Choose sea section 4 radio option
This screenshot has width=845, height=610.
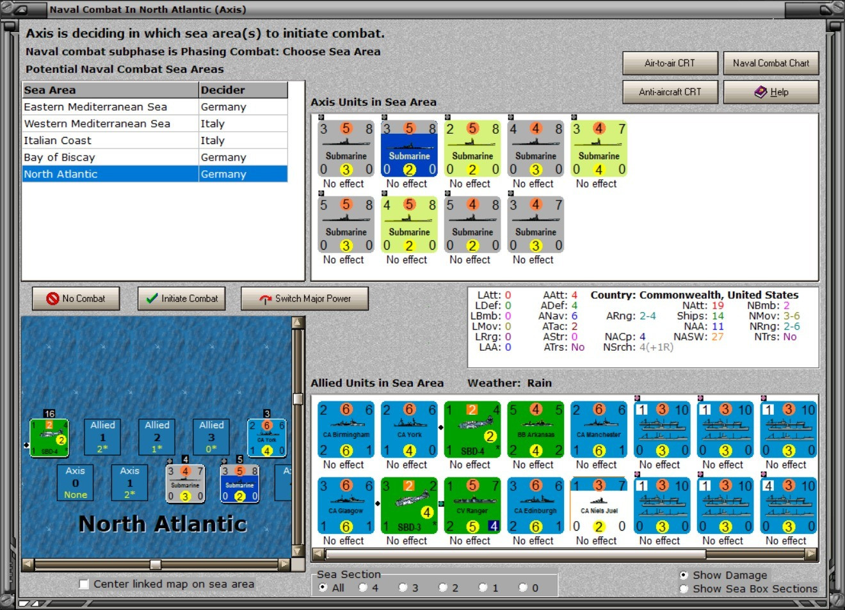[x=363, y=588]
